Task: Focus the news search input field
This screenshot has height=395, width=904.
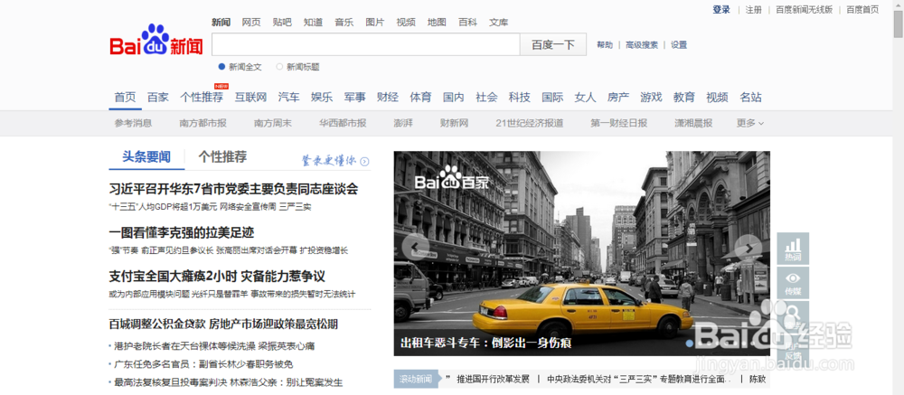Action: pos(365,44)
